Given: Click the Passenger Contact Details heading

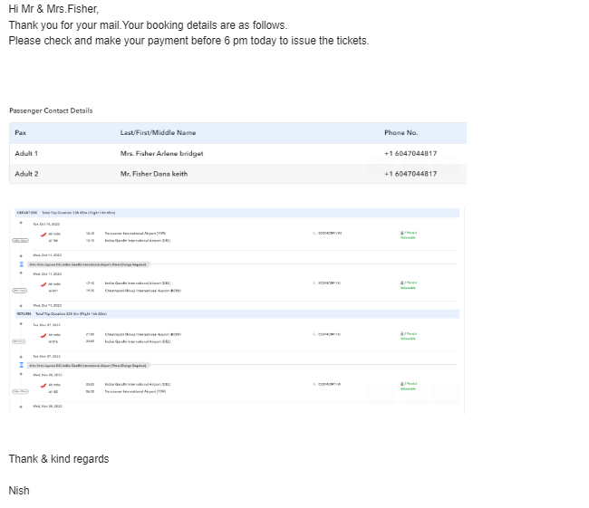Looking at the screenshot, I should coord(51,110).
